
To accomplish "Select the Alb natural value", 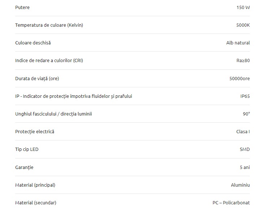I will click(x=238, y=43).
